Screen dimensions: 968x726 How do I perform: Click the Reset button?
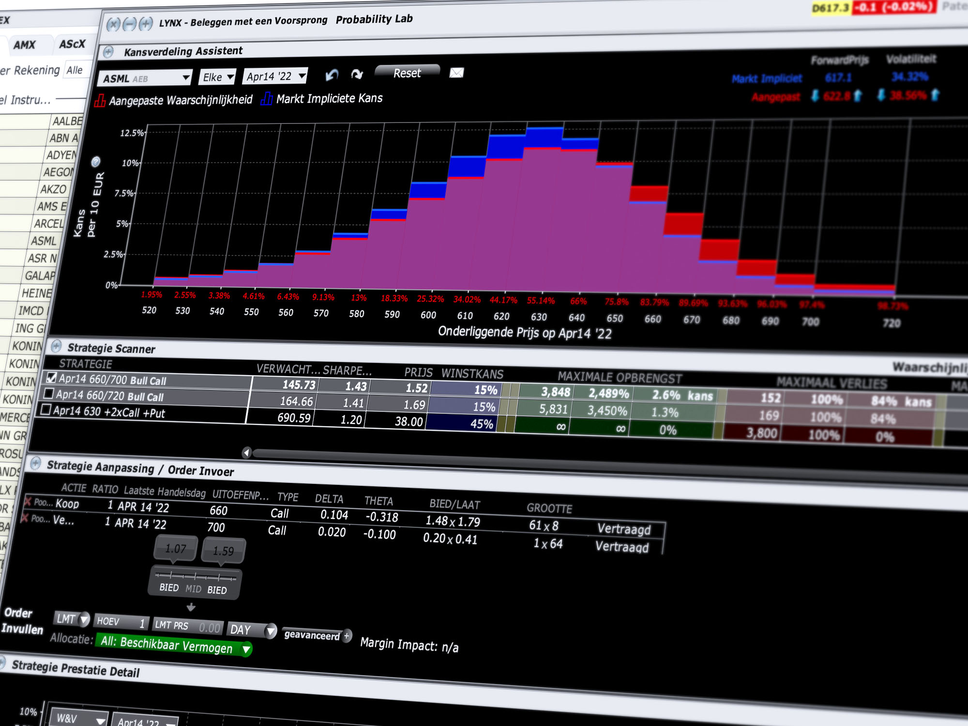click(x=407, y=73)
